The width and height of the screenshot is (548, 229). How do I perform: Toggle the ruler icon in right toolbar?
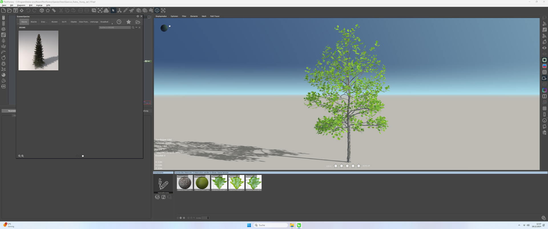tap(544, 114)
